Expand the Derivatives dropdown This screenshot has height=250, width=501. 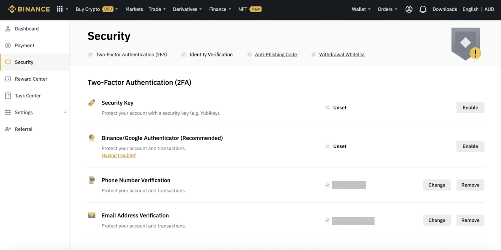(187, 9)
